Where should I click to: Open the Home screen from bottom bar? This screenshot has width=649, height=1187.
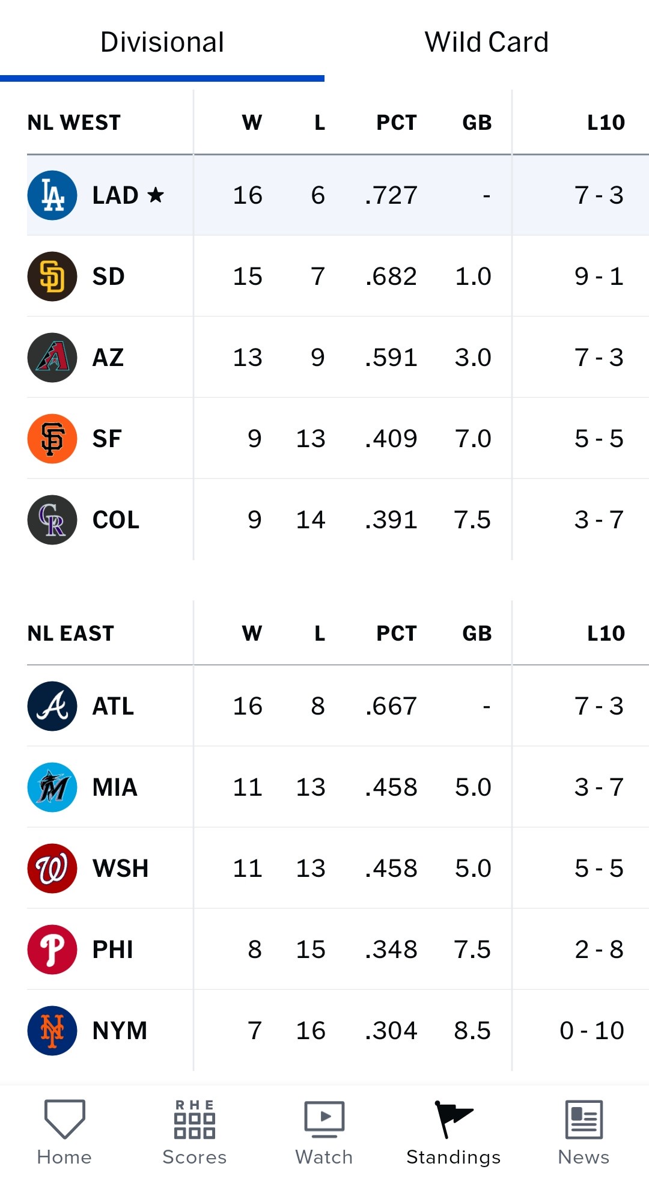(64, 1132)
